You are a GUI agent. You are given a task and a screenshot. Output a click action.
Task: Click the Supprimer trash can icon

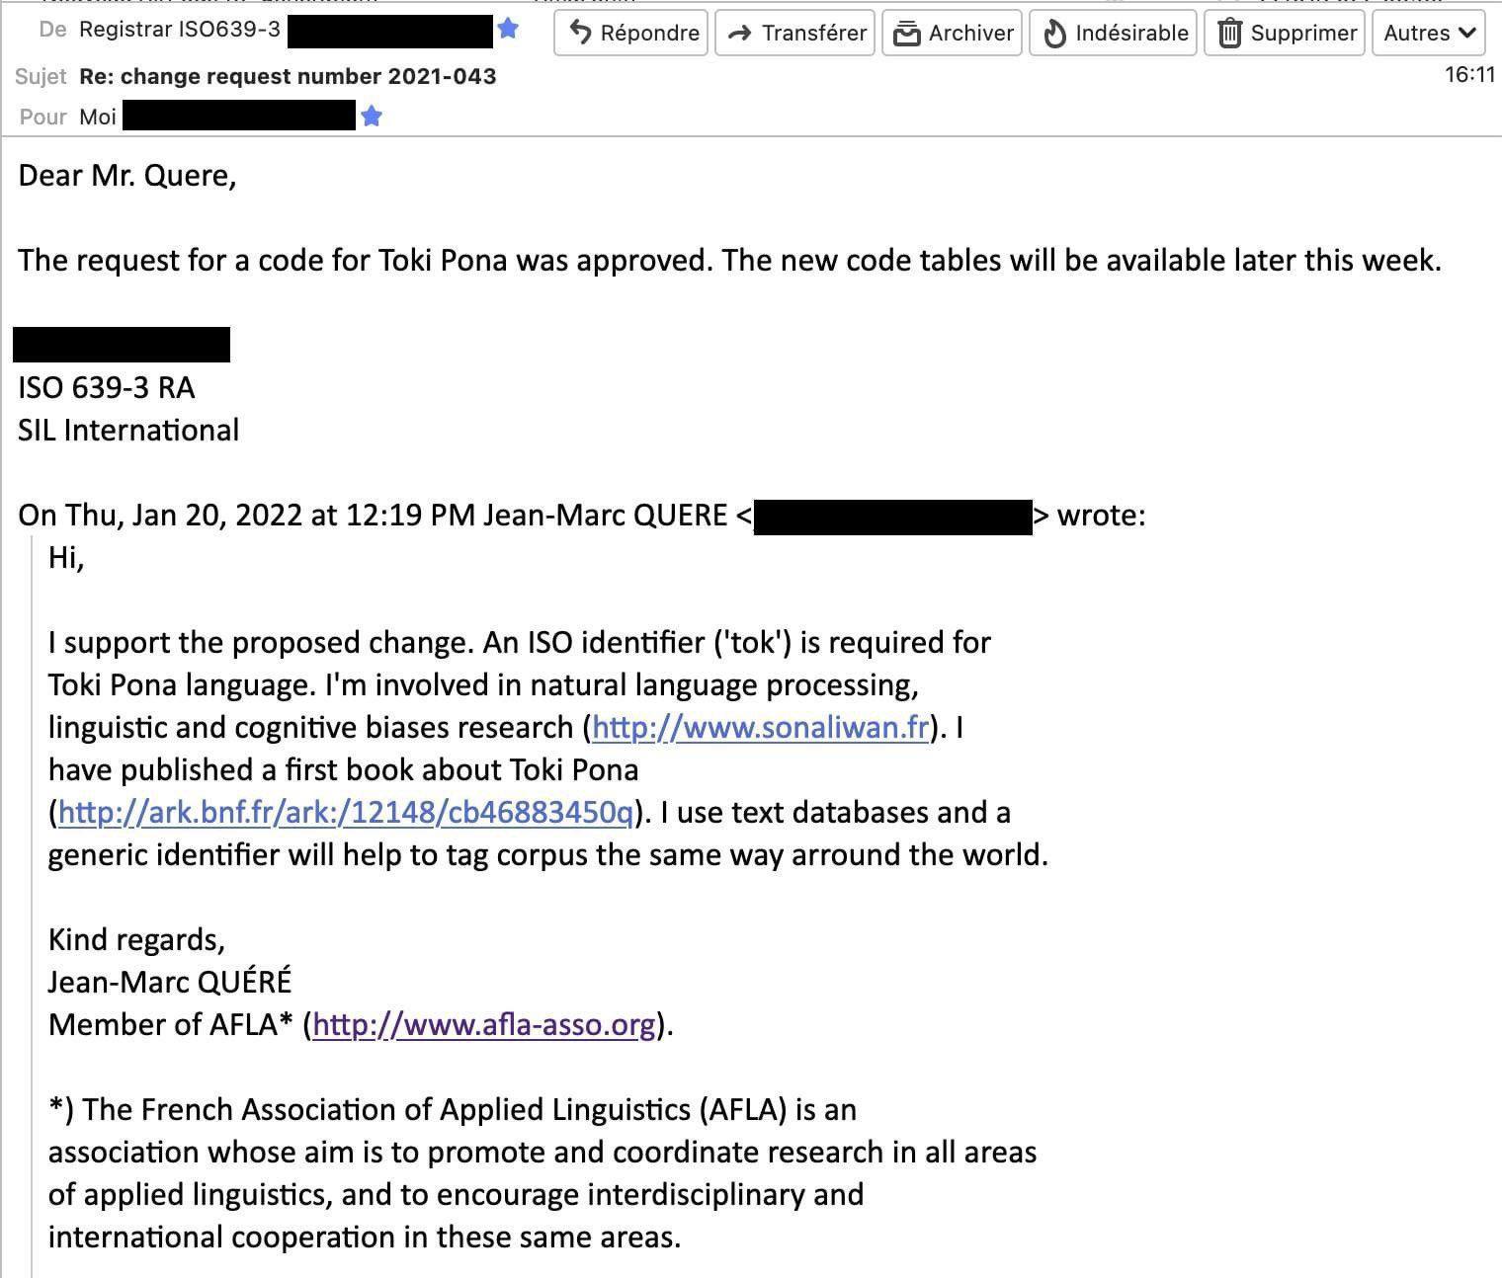[x=1228, y=33]
